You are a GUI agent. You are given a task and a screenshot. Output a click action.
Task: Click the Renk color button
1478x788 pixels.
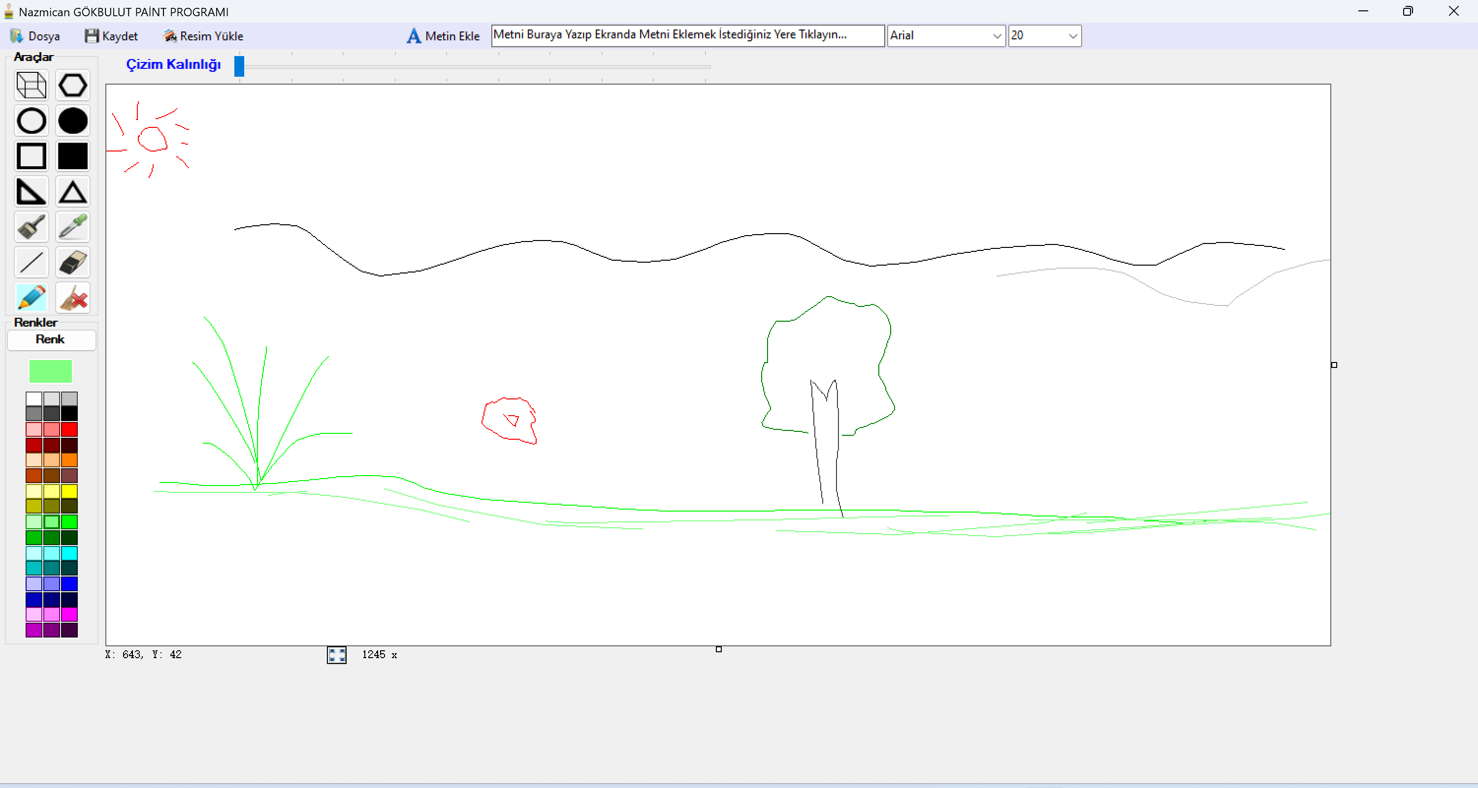point(51,339)
